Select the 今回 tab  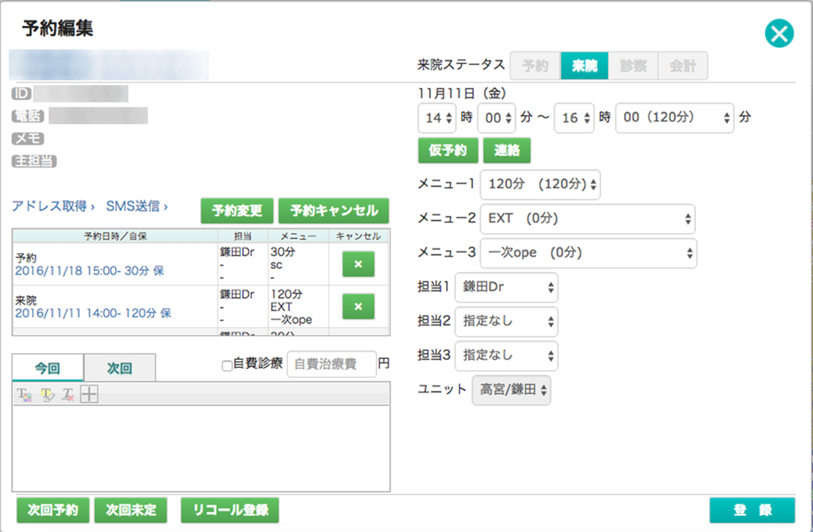pos(47,368)
